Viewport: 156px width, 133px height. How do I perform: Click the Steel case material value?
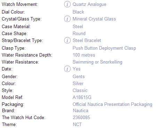(x=78, y=26)
